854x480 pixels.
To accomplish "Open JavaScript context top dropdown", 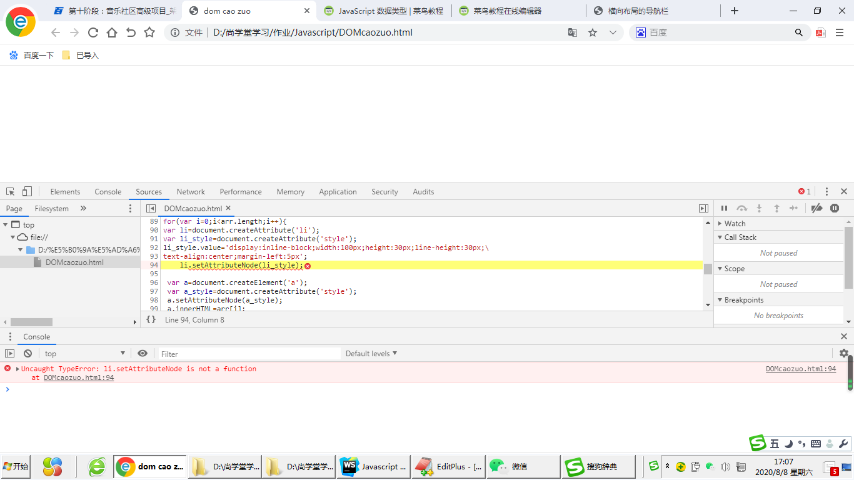I will [85, 353].
